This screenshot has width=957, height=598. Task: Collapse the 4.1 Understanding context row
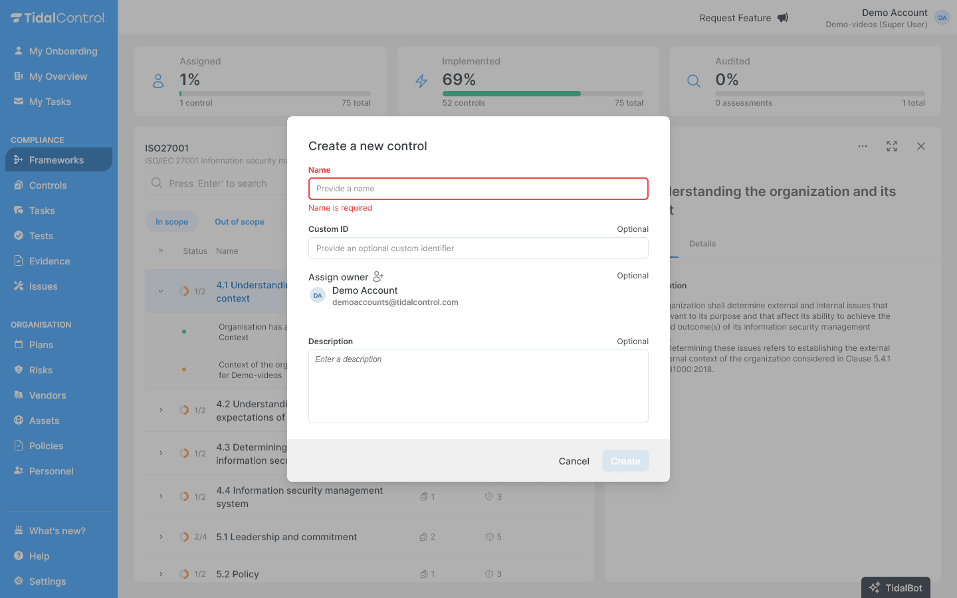[x=160, y=291]
